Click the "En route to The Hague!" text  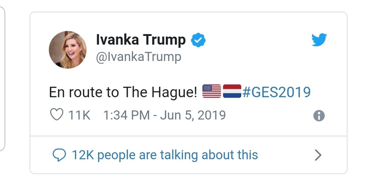tap(123, 92)
